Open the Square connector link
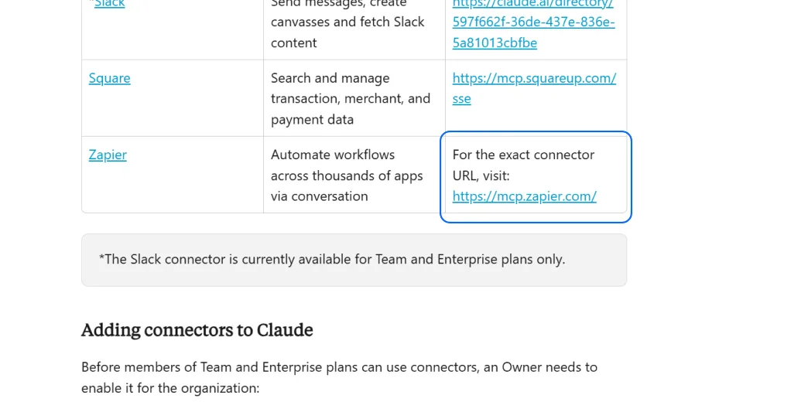Image resolution: width=808 pixels, height=412 pixels. point(109,78)
